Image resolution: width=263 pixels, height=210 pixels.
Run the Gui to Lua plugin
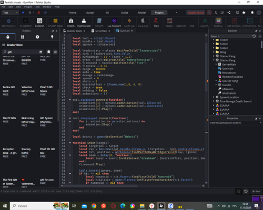(x=129, y=23)
